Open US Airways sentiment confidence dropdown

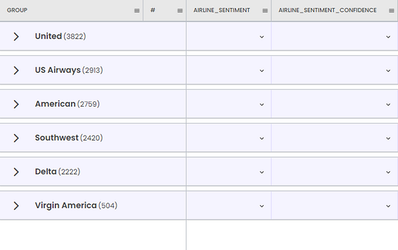(x=388, y=71)
